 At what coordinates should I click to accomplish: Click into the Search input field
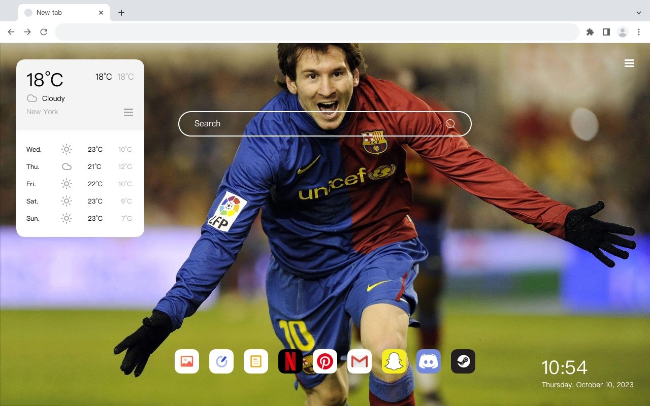pos(325,124)
